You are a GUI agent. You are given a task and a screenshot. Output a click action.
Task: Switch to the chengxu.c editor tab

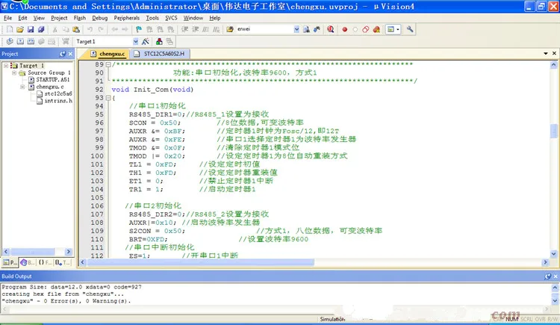click(108, 54)
